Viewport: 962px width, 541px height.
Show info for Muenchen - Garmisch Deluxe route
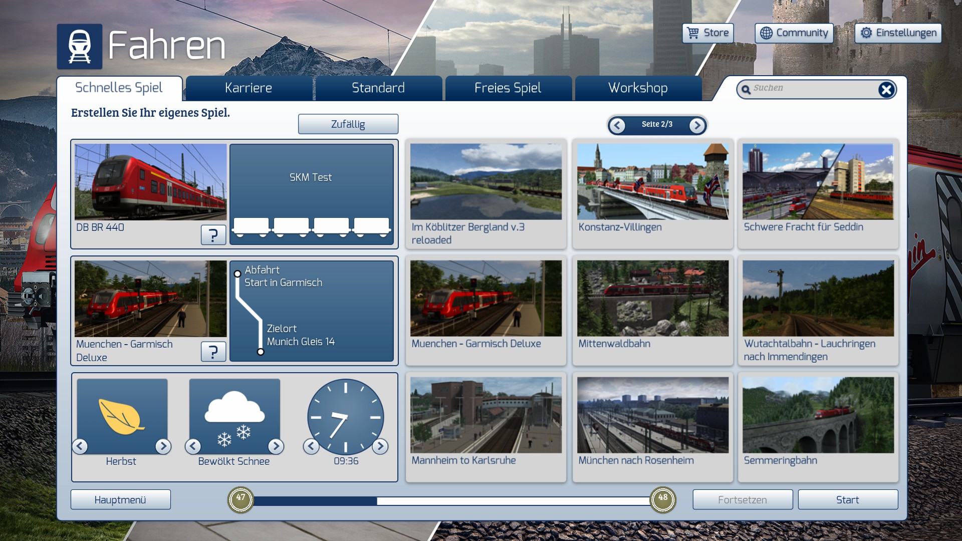213,352
